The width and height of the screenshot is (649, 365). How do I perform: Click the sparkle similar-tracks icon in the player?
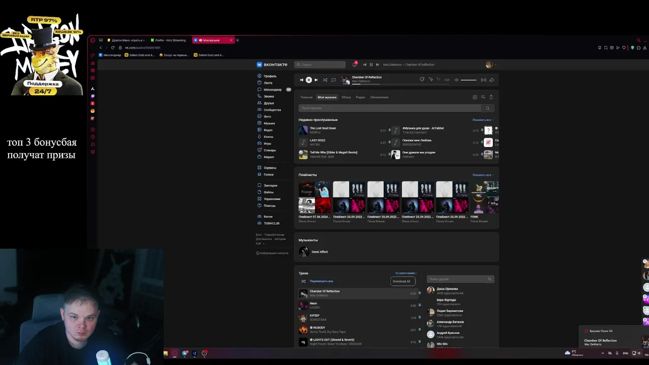(430, 79)
